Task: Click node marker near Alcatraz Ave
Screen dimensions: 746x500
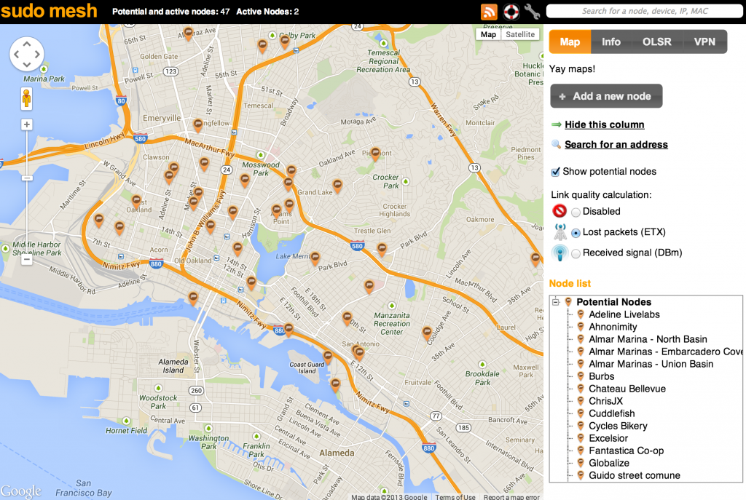Action: (189, 33)
